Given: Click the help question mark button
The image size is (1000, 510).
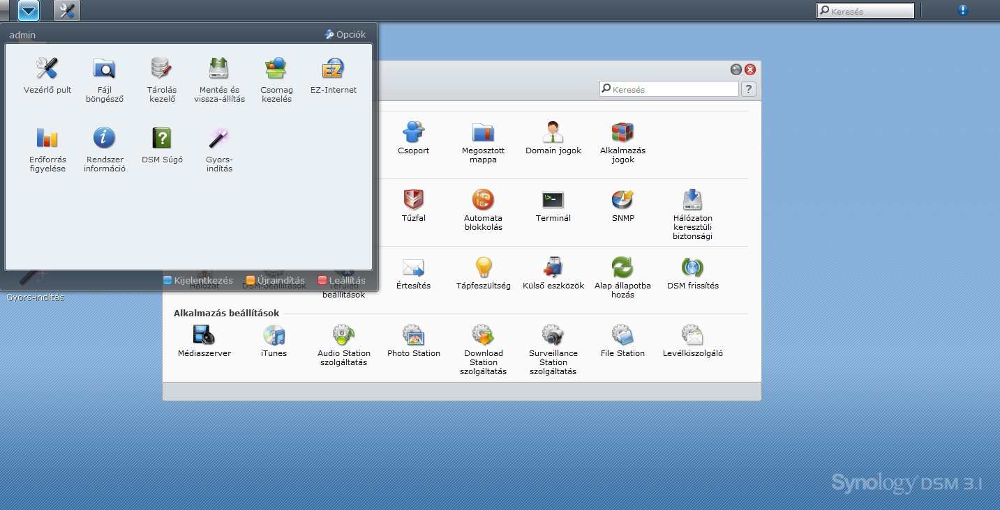Looking at the screenshot, I should tap(748, 89).
